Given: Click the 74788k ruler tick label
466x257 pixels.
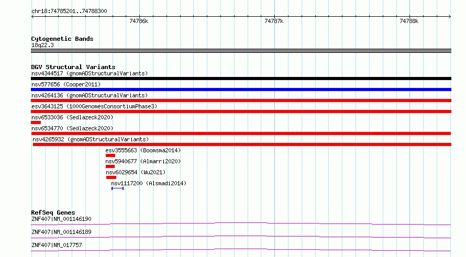Looking at the screenshot, I should tap(409, 21).
